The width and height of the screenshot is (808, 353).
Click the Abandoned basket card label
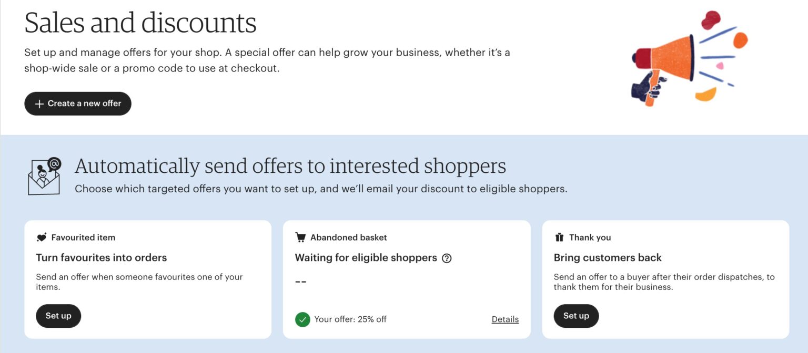[x=348, y=237]
